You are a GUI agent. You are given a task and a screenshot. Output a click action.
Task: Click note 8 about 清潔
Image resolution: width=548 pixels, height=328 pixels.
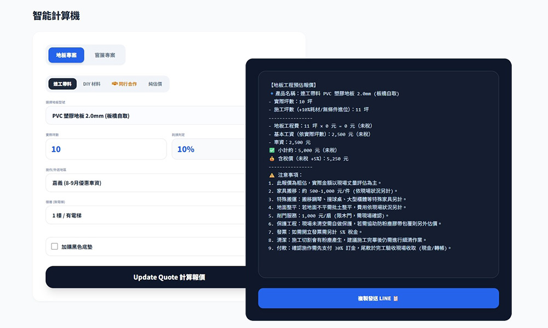[x=347, y=240]
